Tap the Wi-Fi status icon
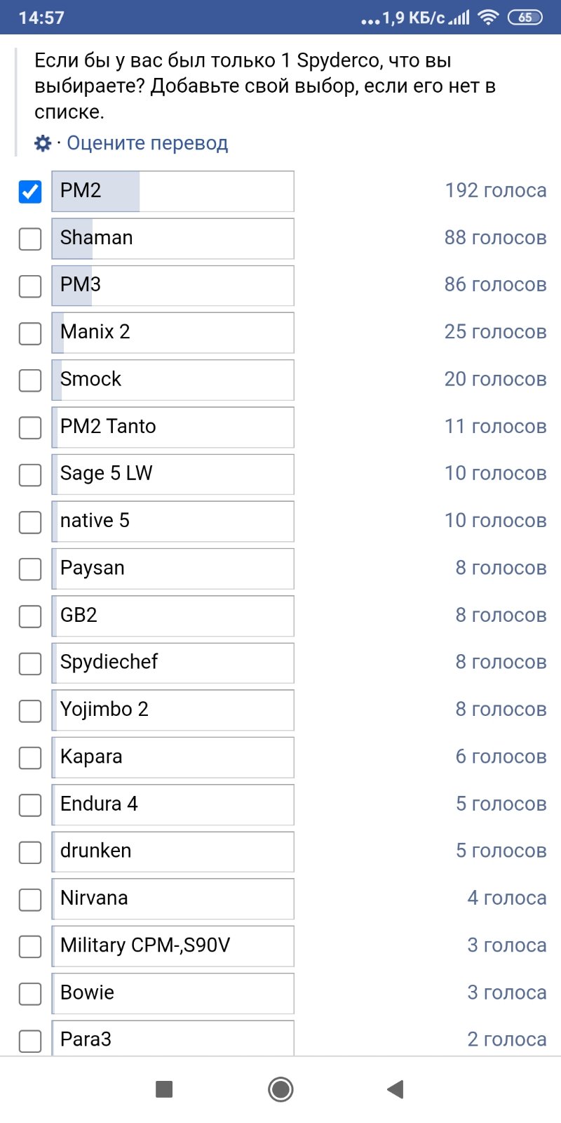This screenshot has width=561, height=1123. (x=487, y=18)
